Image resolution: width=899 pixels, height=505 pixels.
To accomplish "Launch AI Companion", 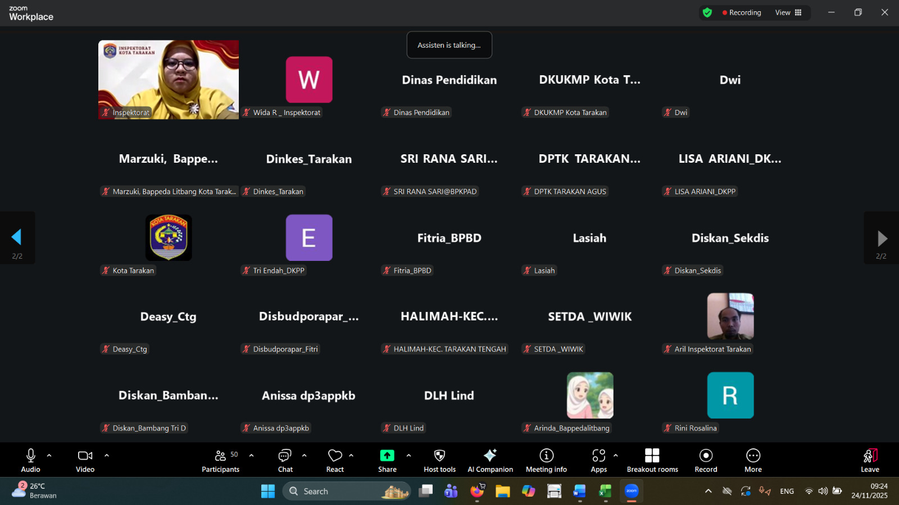I will click(490, 460).
